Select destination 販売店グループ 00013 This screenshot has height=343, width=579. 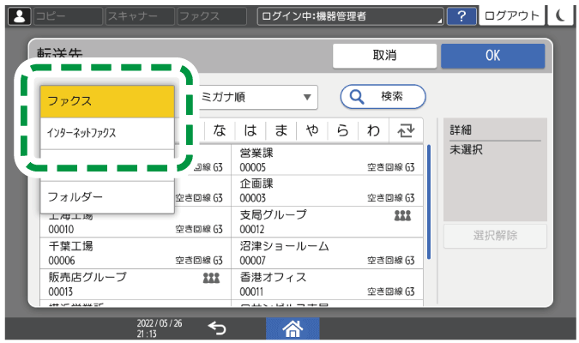[x=136, y=284]
